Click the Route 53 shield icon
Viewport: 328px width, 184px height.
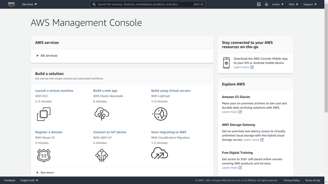pyautogui.click(x=44, y=155)
